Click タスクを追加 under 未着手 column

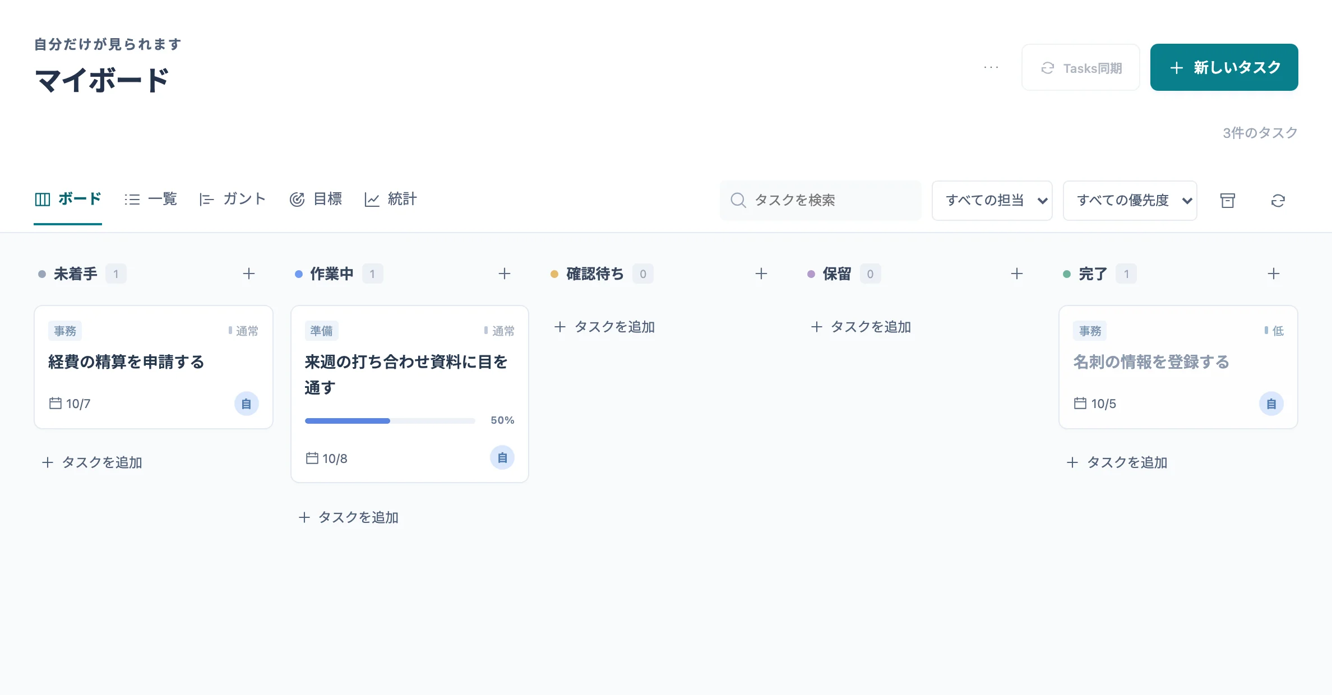pyautogui.click(x=92, y=462)
